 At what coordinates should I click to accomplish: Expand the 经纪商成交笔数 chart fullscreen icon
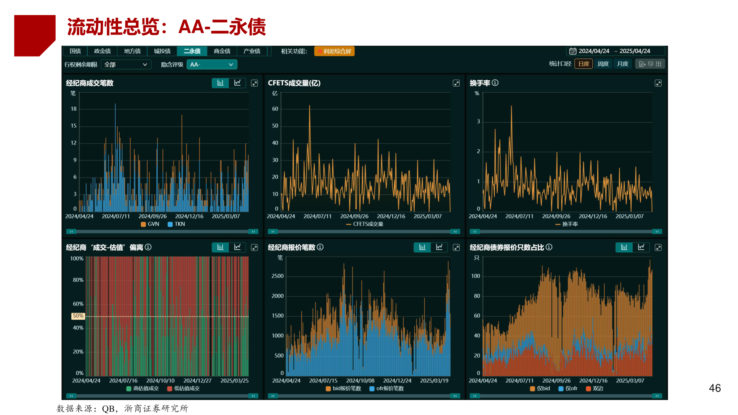[x=254, y=83]
